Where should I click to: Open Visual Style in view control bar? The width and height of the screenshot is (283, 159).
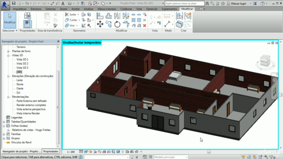pos(86,152)
